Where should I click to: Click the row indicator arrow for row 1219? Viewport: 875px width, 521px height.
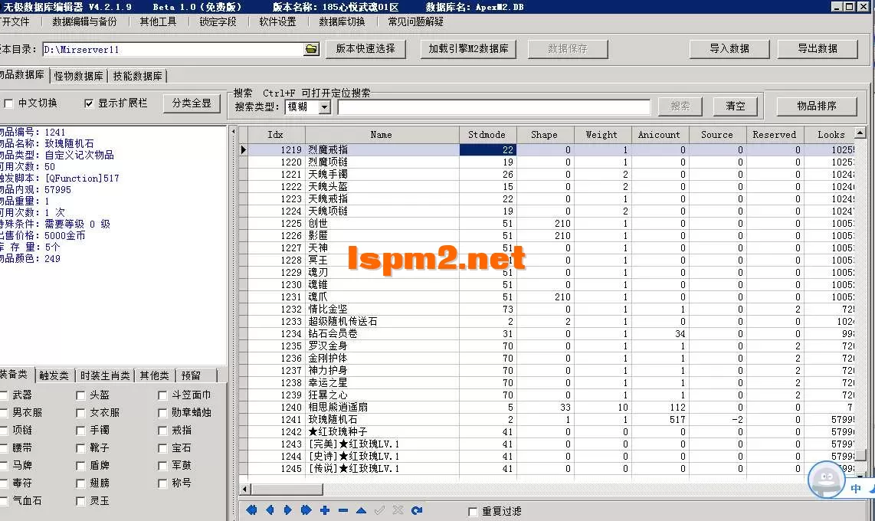244,149
